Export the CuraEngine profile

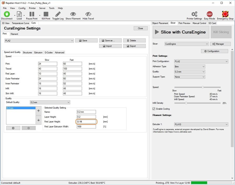pos(134,46)
